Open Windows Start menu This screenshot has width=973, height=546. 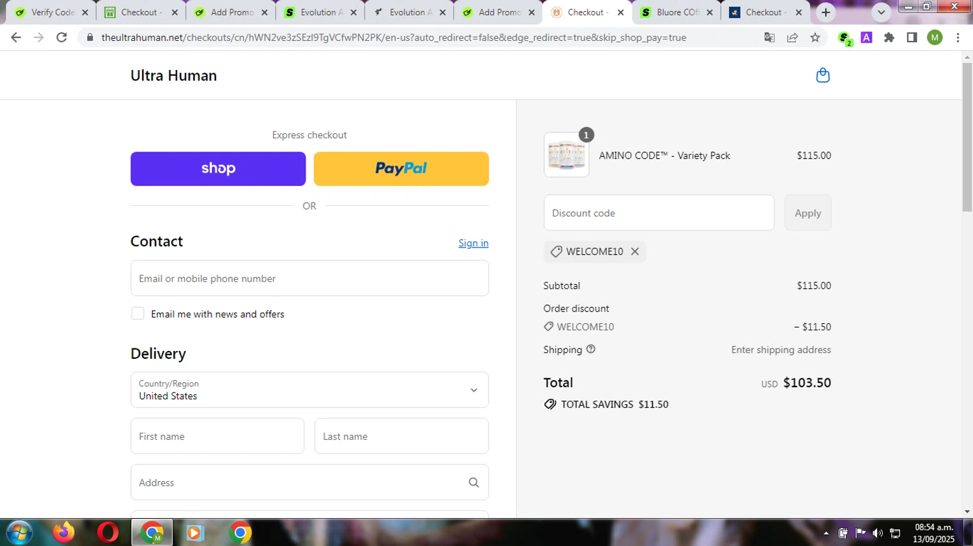click(x=19, y=532)
